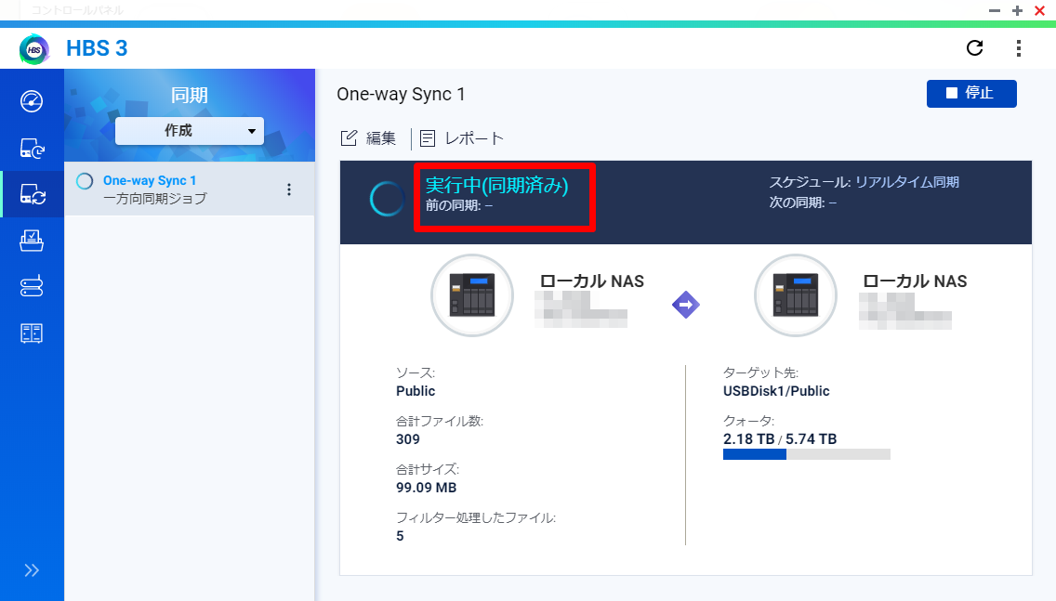Click the 次の同期: – text

pyautogui.click(x=803, y=203)
